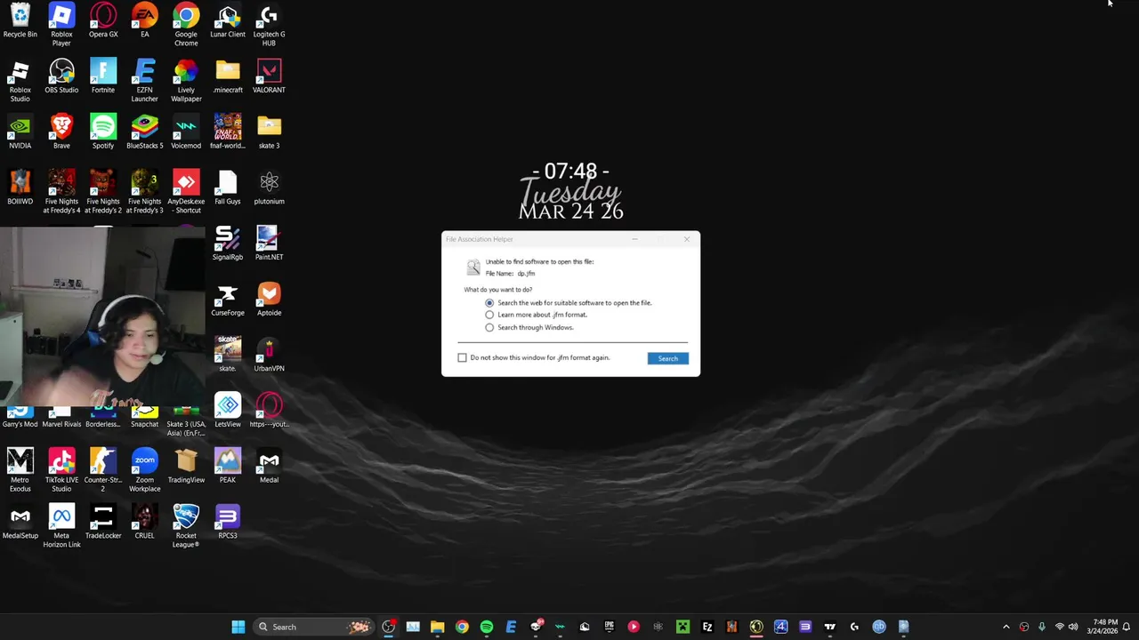
Task: Select the Lunar Client desktop icon
Action: tap(228, 21)
